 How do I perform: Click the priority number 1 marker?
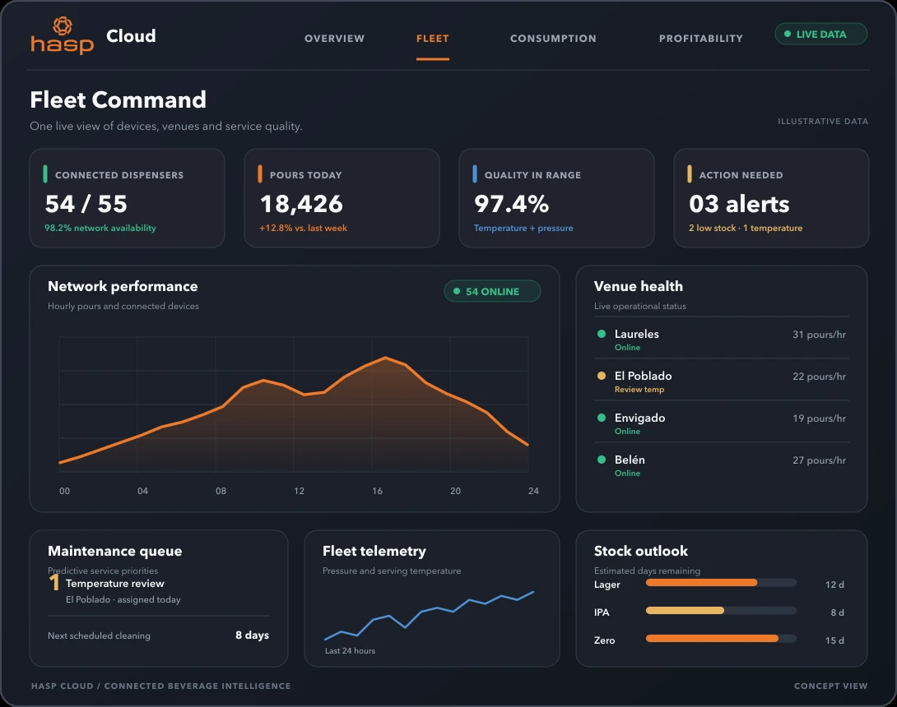(54, 582)
